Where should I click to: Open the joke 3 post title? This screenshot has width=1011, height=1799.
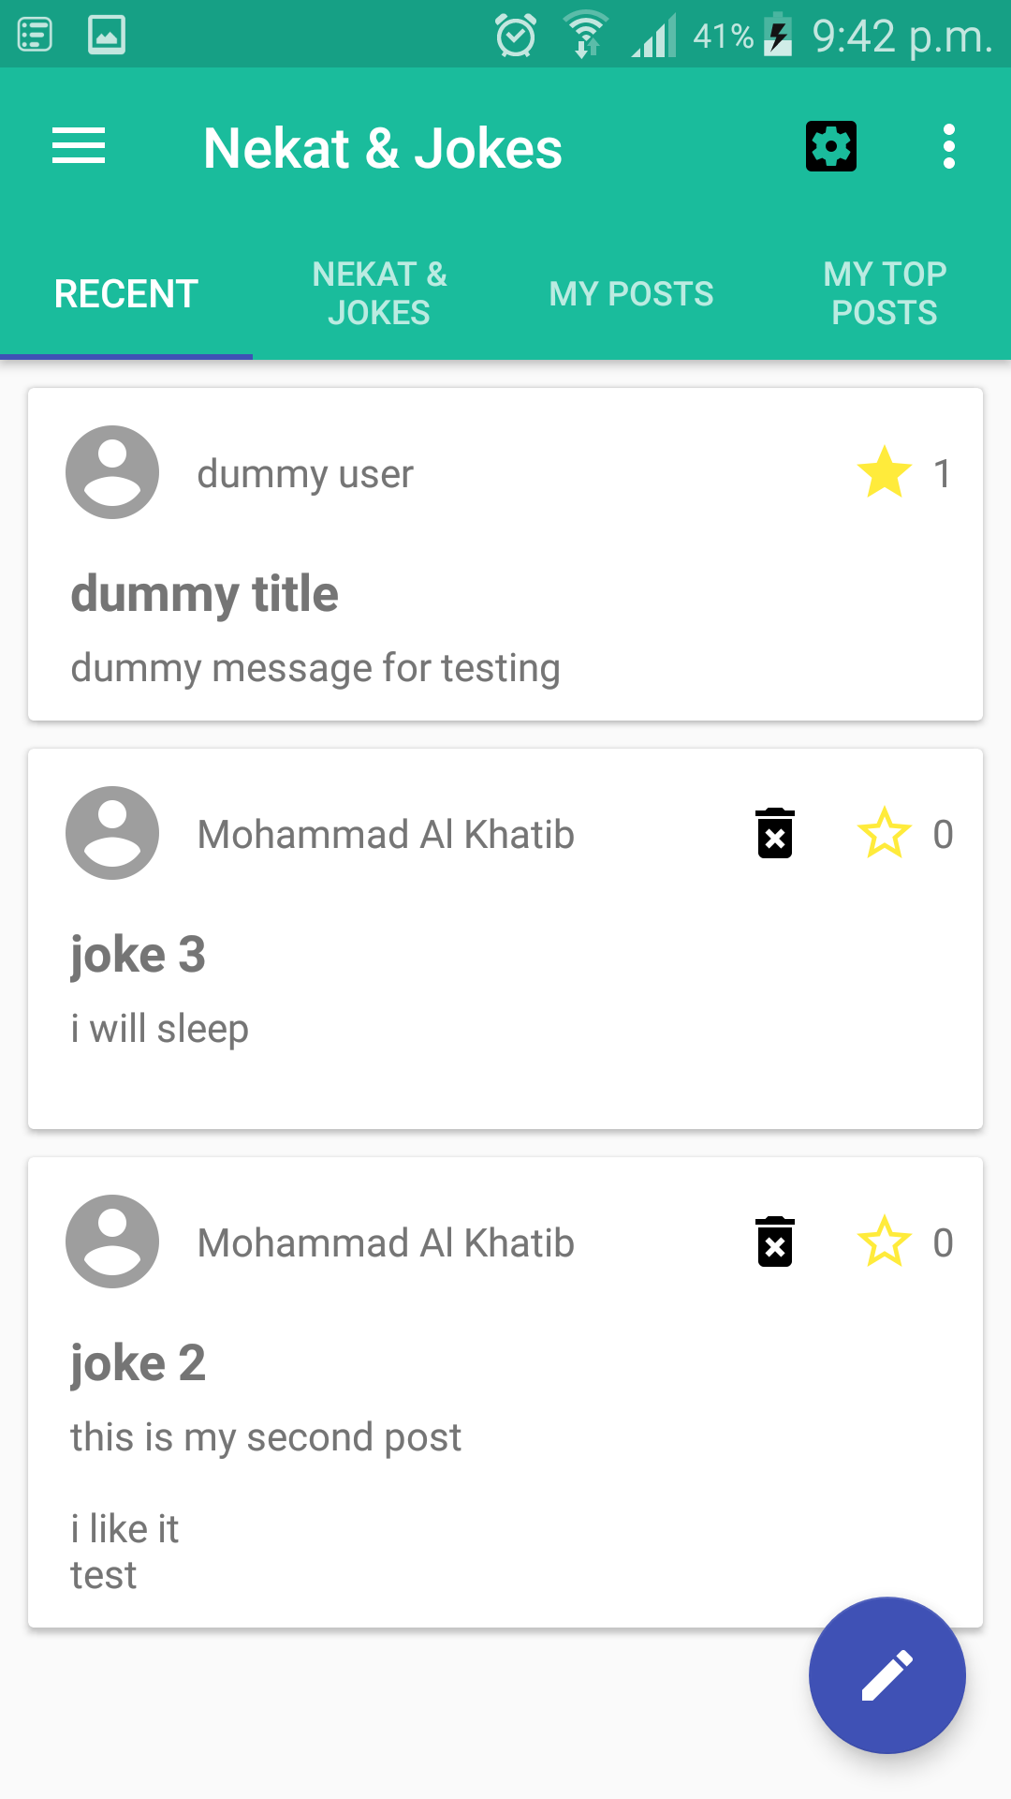point(139,955)
